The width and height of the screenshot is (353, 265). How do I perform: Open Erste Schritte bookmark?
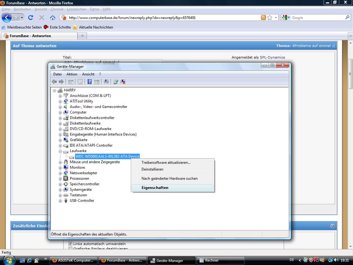tap(57, 27)
